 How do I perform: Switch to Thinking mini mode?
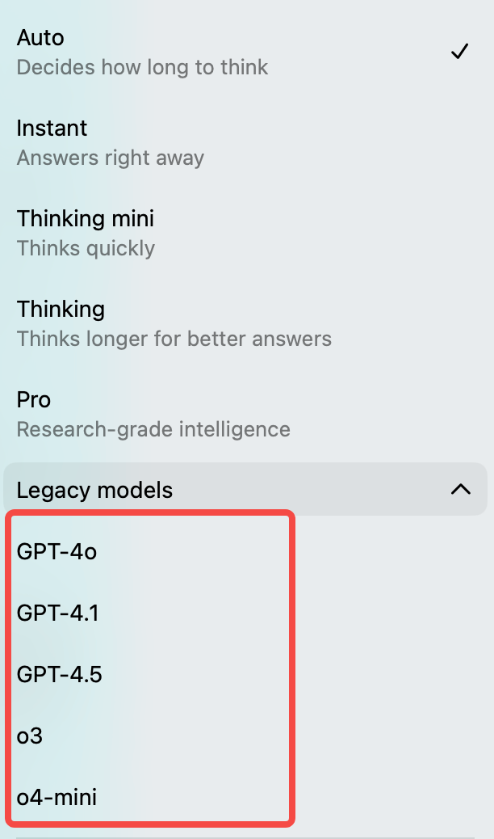(85, 219)
